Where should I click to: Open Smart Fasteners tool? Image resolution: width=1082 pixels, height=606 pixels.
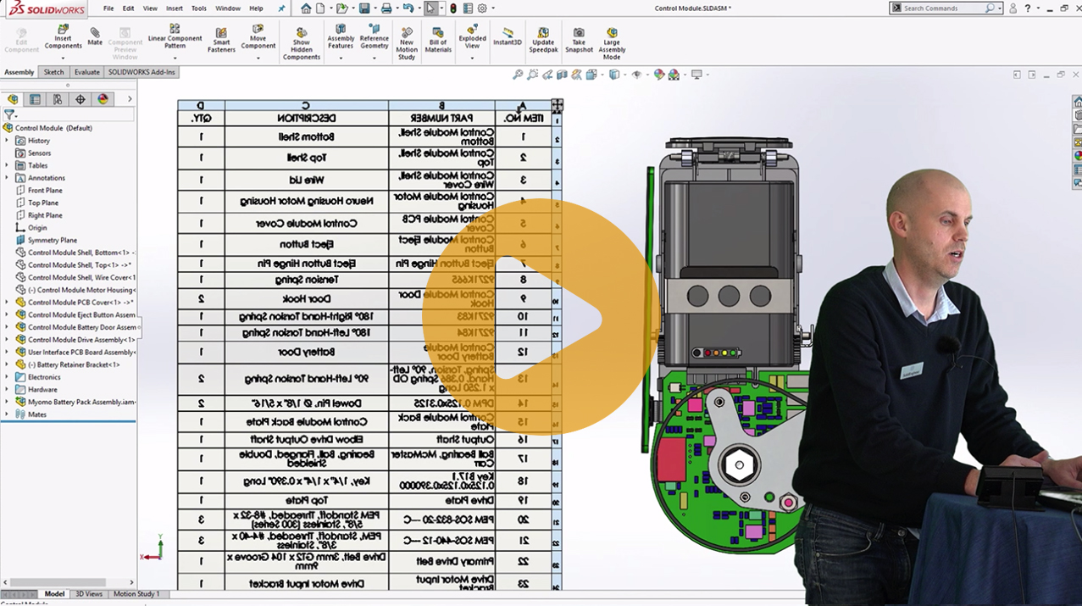pyautogui.click(x=221, y=40)
